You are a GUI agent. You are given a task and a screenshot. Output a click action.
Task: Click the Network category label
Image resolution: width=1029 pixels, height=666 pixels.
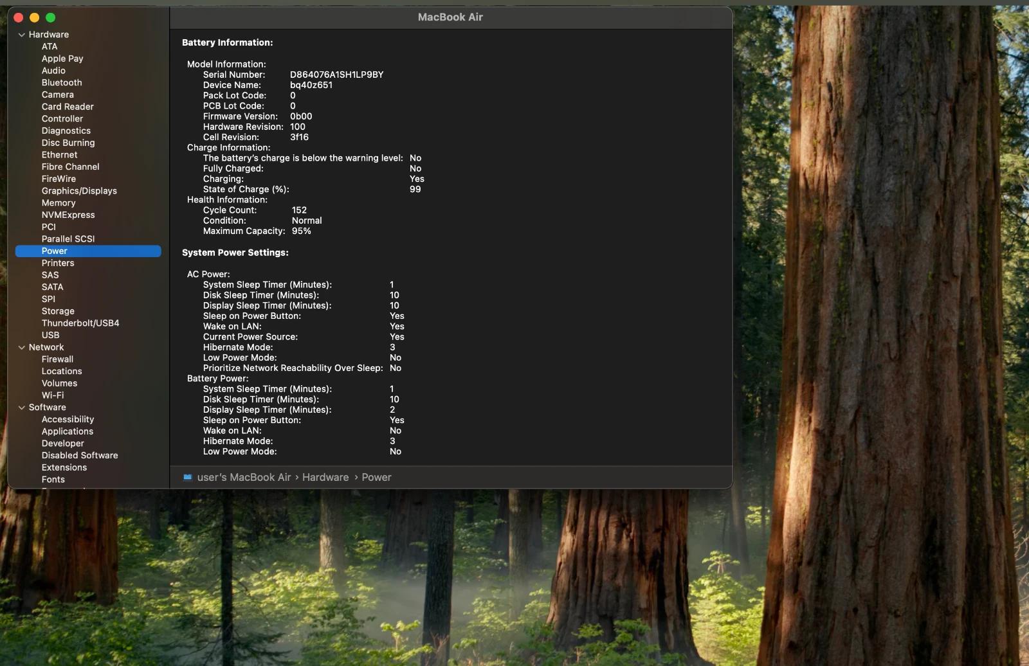point(46,347)
